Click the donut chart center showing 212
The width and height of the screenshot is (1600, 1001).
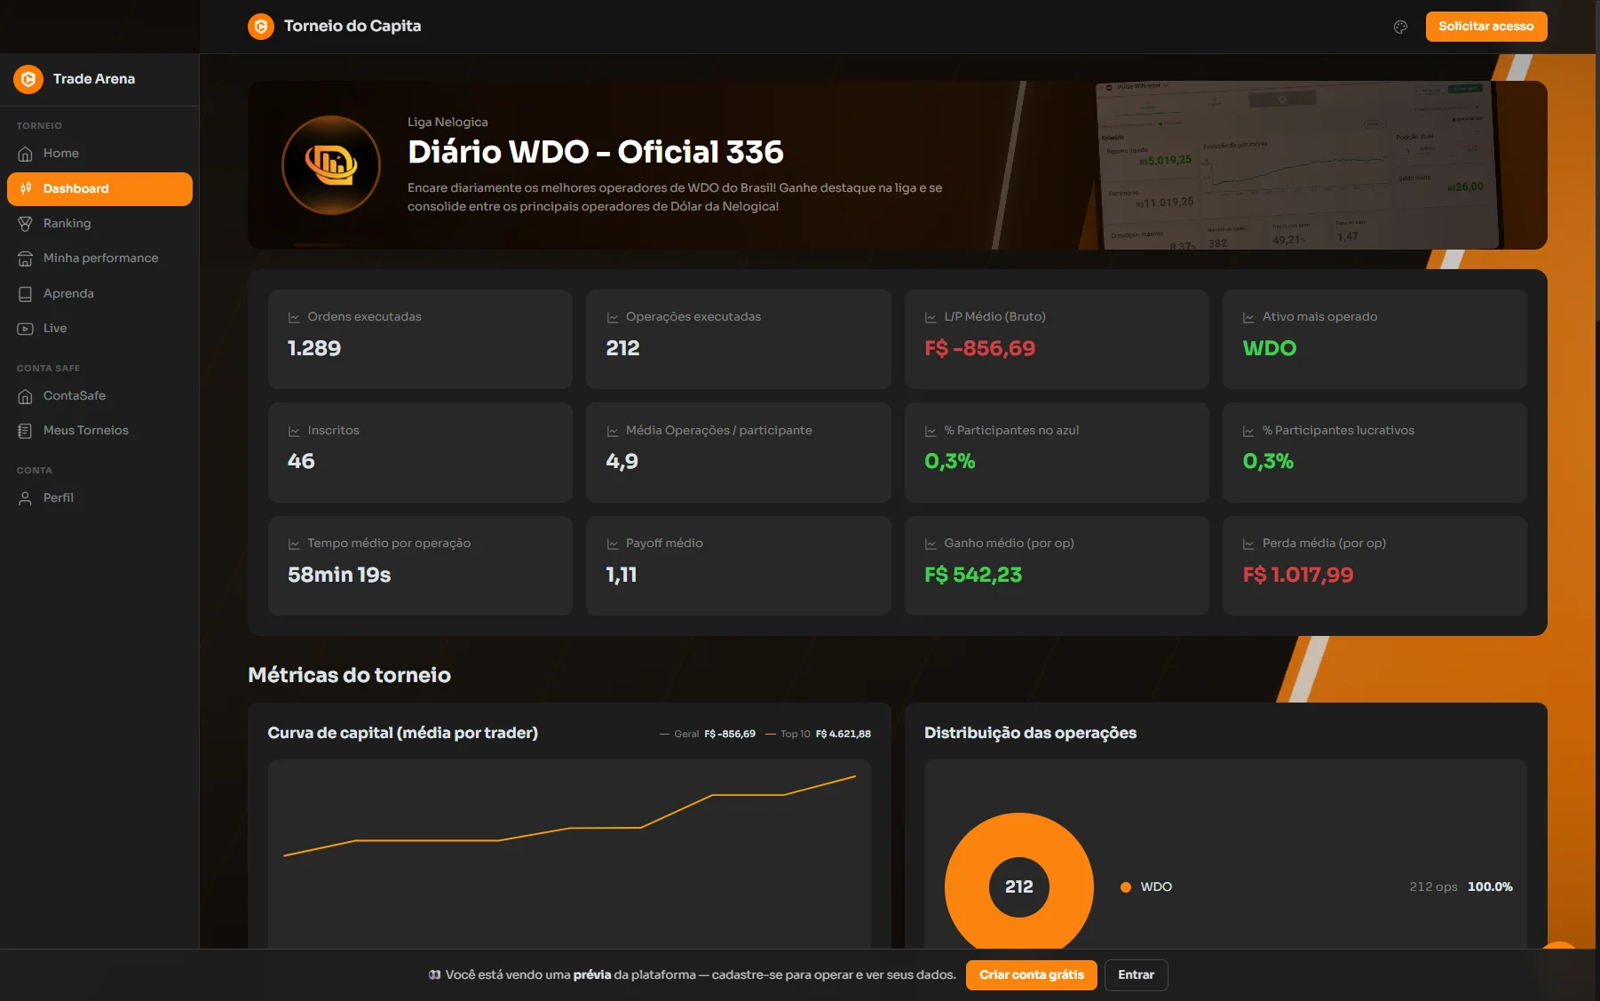pos(1019,886)
